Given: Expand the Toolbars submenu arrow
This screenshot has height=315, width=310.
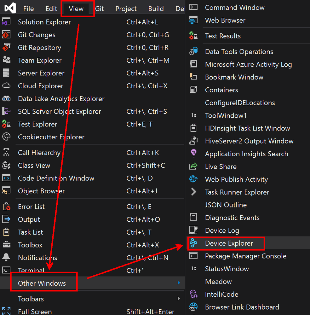Looking at the screenshot, I should click(179, 299).
